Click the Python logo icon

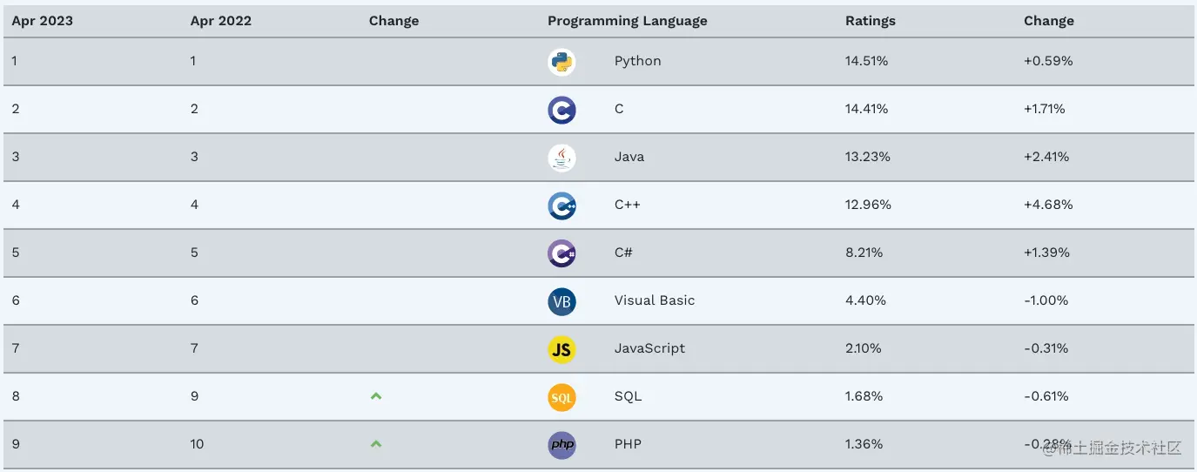[562, 62]
